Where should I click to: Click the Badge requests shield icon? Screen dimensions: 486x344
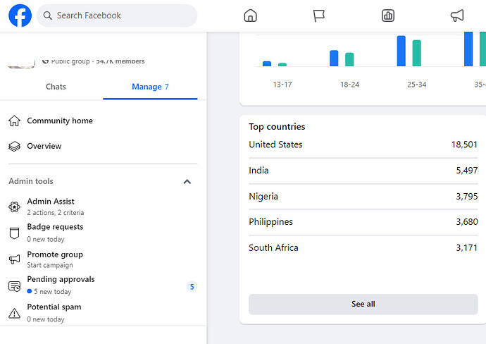coord(14,233)
